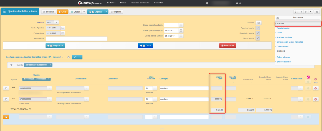Open calendar picker for Fecha Apertura
322x131 pixels.
click(x=63, y=28)
